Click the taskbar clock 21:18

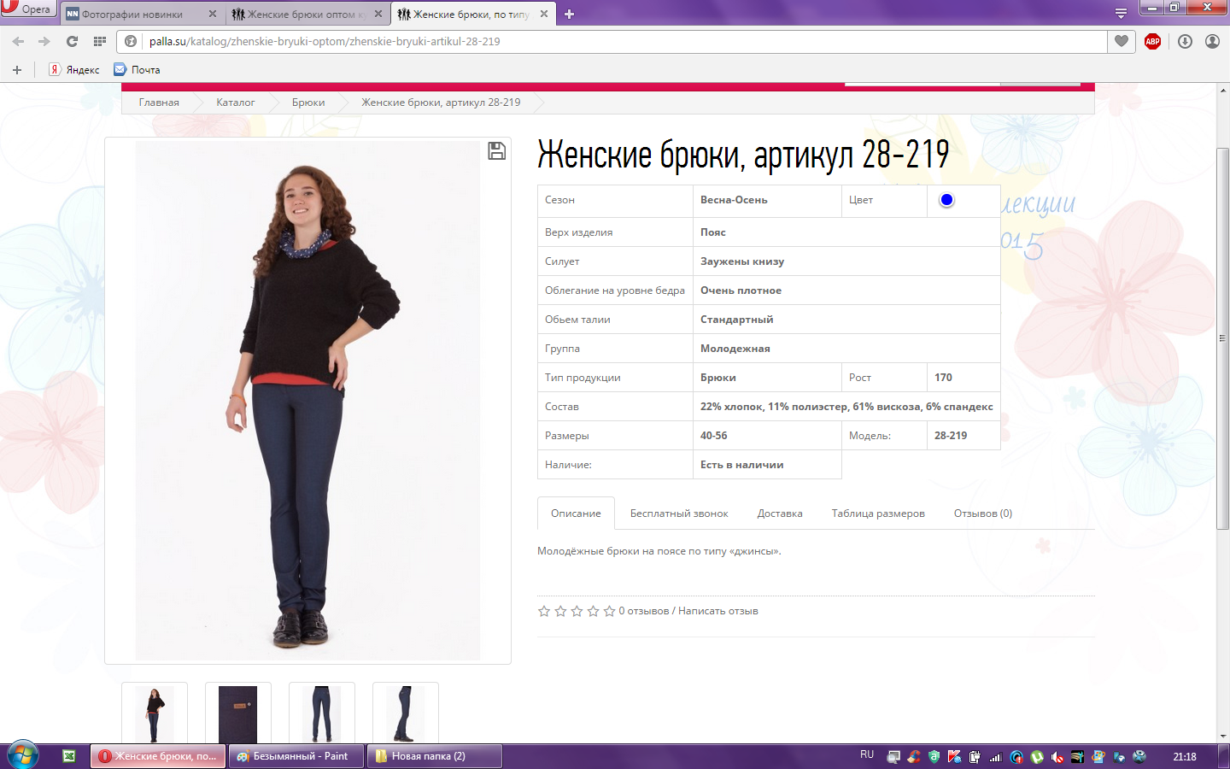(1185, 757)
